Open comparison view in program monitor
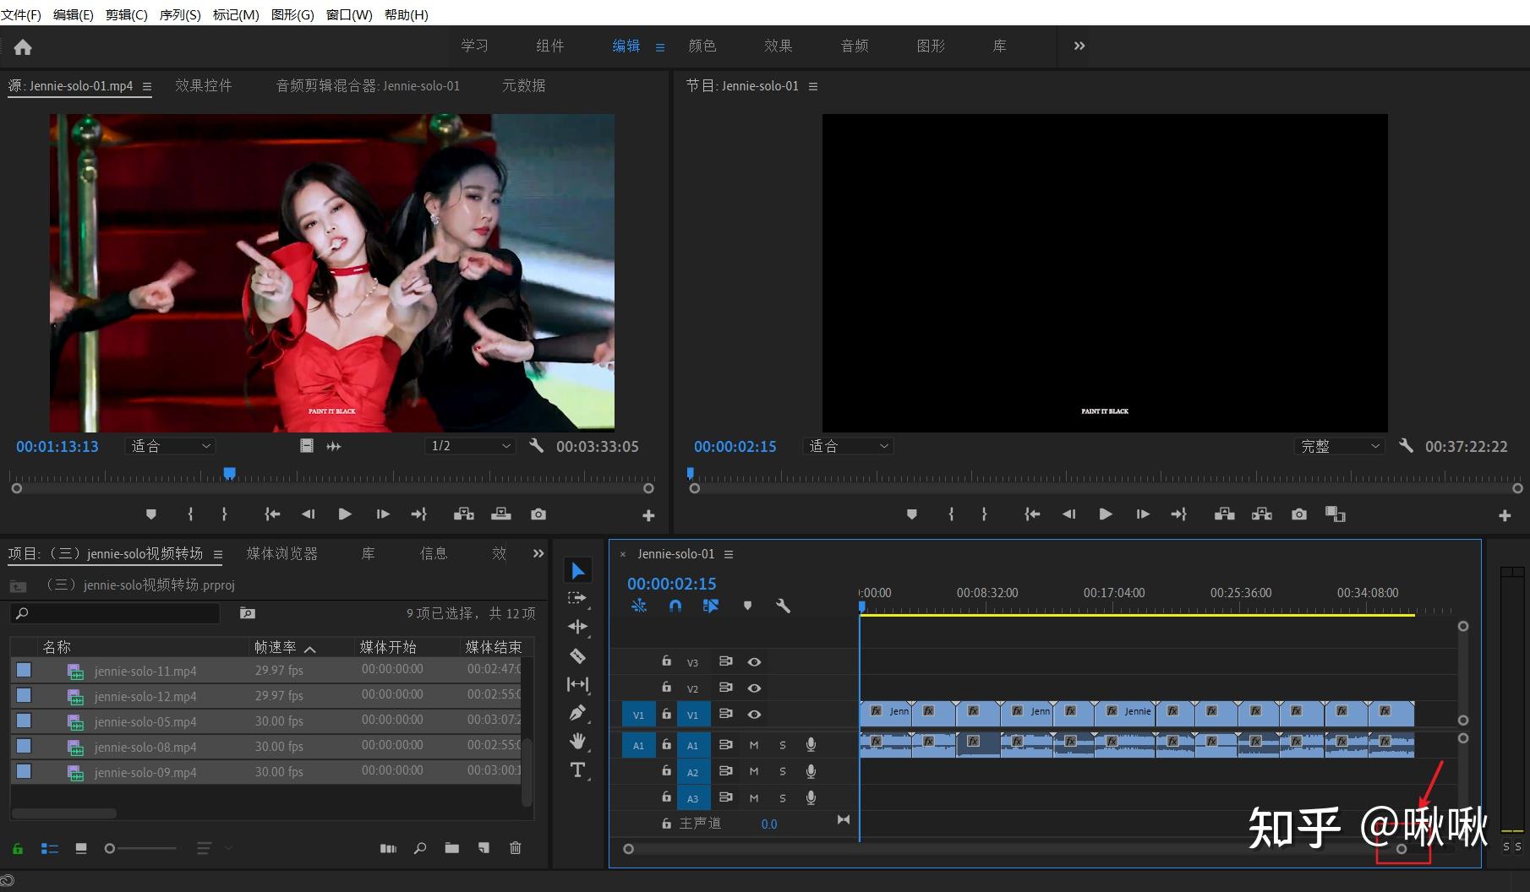The height and width of the screenshot is (892, 1530). pos(1336,514)
